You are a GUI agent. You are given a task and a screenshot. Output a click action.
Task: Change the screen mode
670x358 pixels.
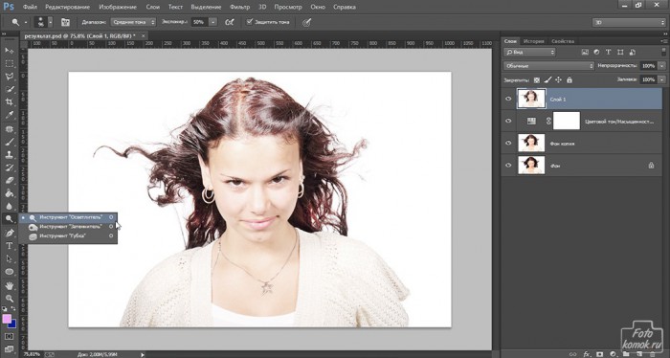pos(9,349)
